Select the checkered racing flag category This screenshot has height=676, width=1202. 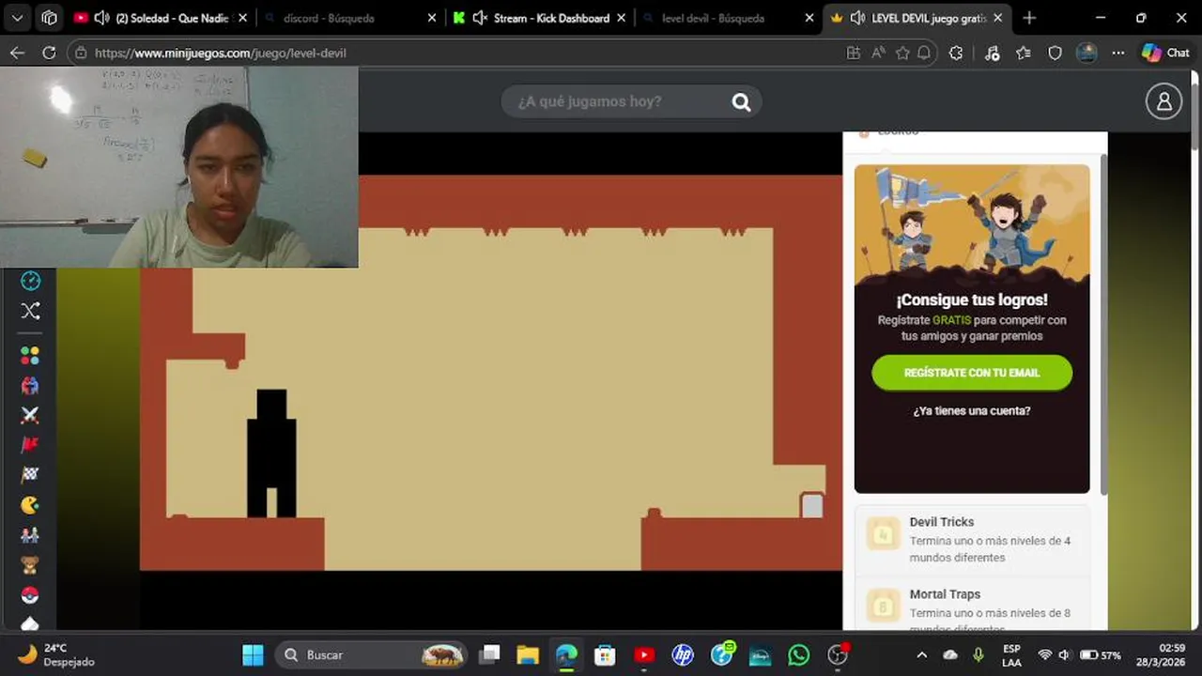[30, 475]
